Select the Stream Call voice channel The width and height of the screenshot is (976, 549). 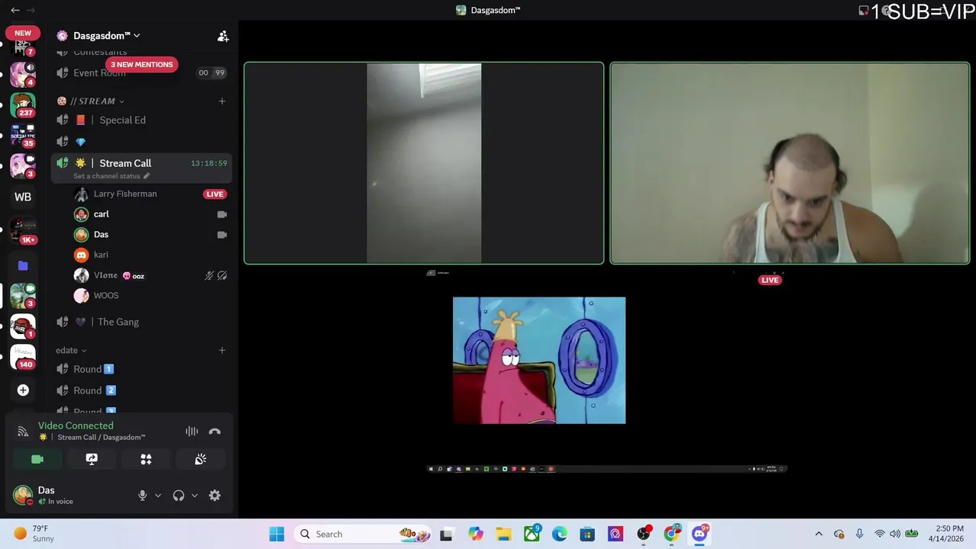pos(141,163)
